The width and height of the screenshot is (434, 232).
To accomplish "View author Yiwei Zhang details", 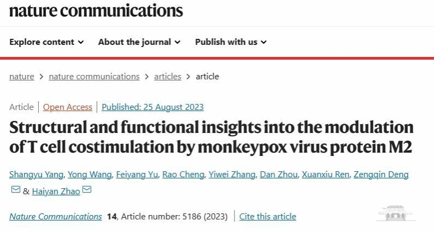I will (x=232, y=175).
